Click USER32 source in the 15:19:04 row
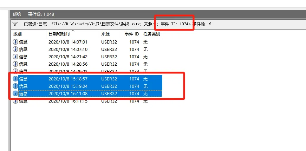The width and height of the screenshot is (306, 151). click(109, 86)
